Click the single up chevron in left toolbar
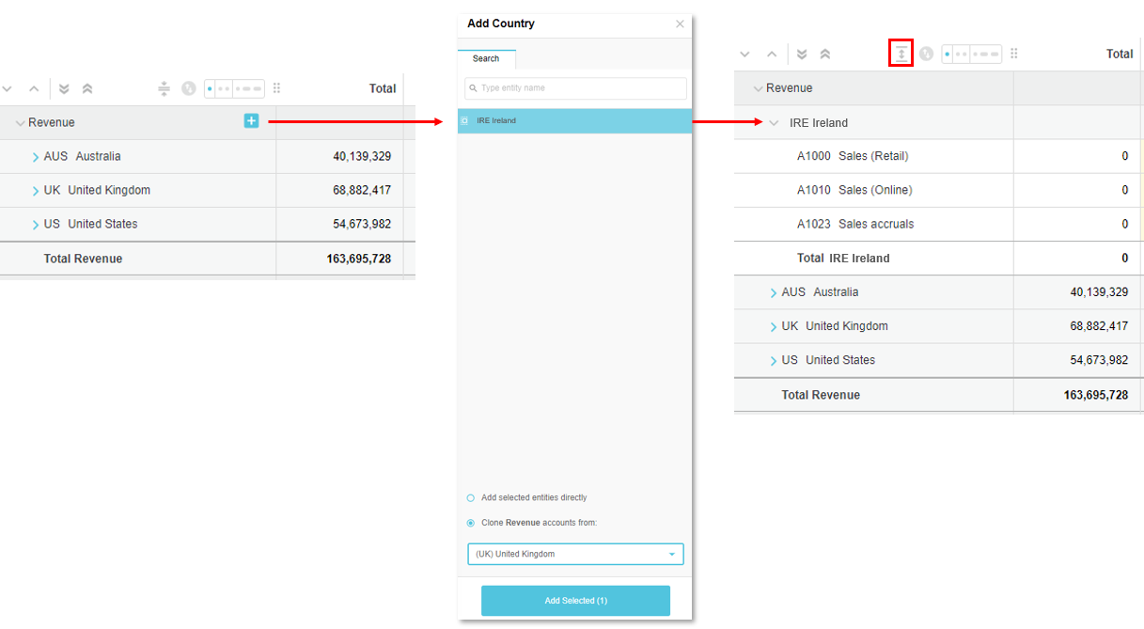1144x629 pixels. (34, 89)
